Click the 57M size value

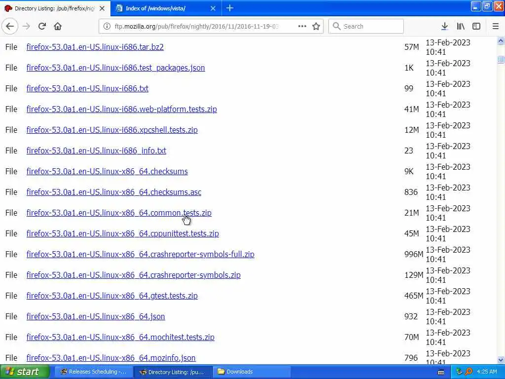click(412, 47)
